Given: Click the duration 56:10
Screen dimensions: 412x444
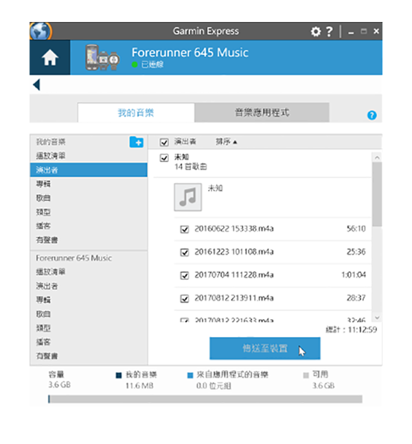Looking at the screenshot, I should (356, 229).
